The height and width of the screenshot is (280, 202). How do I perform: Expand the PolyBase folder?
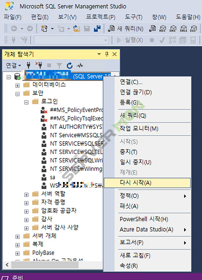(x=17, y=254)
